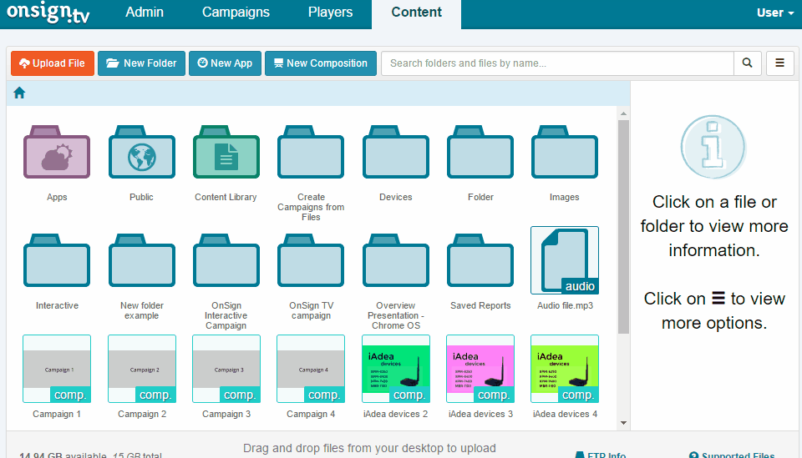Open the New folder example folder
This screenshot has width=802, height=458.
click(142, 260)
